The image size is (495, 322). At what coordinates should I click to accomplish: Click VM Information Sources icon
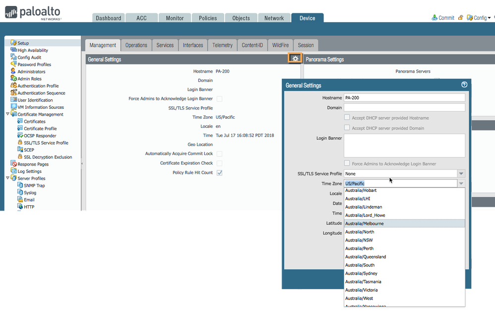[13, 107]
